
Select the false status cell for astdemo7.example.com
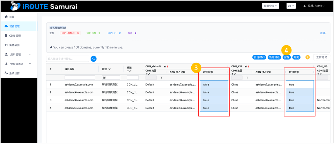point(214,84)
